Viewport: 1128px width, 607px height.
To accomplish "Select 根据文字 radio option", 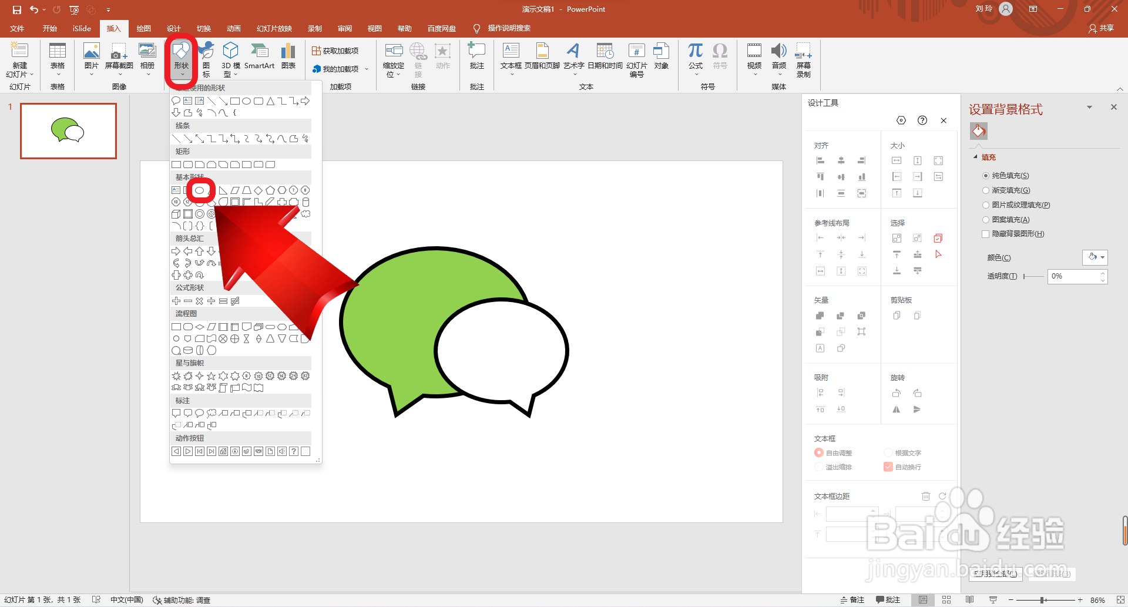I will pyautogui.click(x=888, y=453).
